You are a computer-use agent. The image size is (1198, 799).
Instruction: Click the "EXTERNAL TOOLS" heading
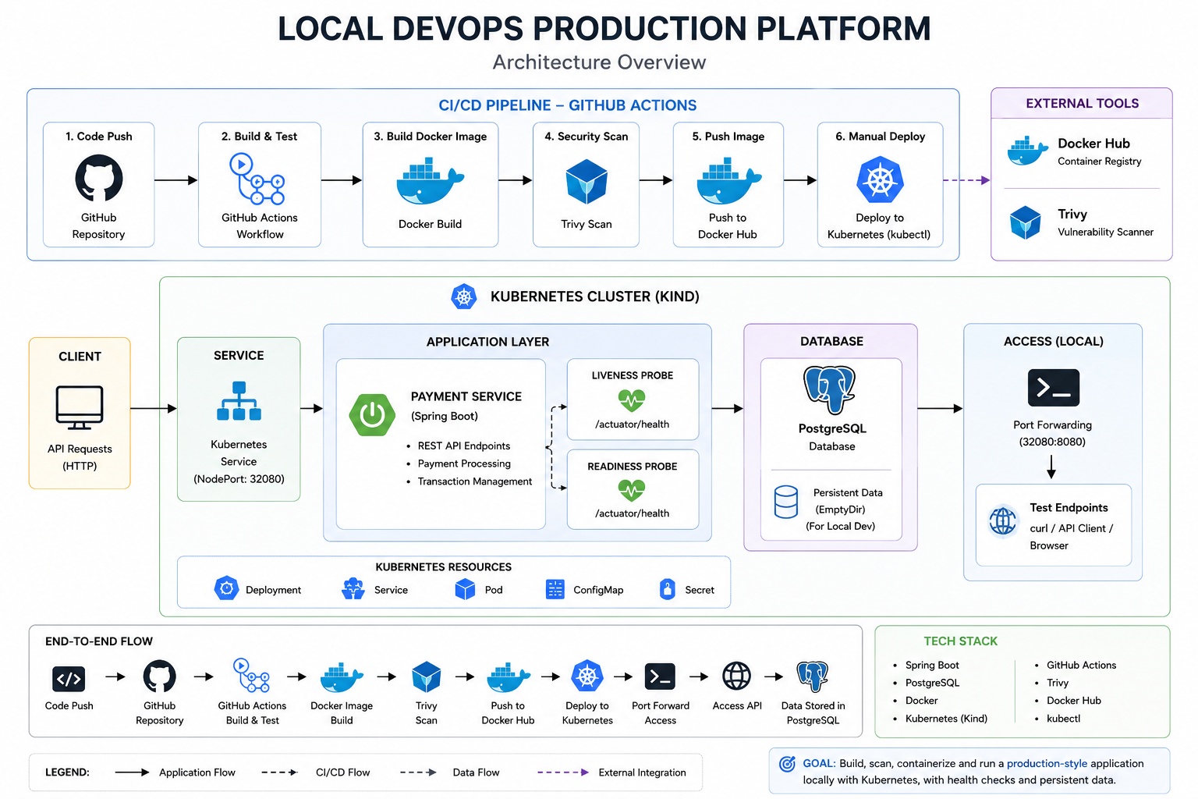(x=1083, y=104)
